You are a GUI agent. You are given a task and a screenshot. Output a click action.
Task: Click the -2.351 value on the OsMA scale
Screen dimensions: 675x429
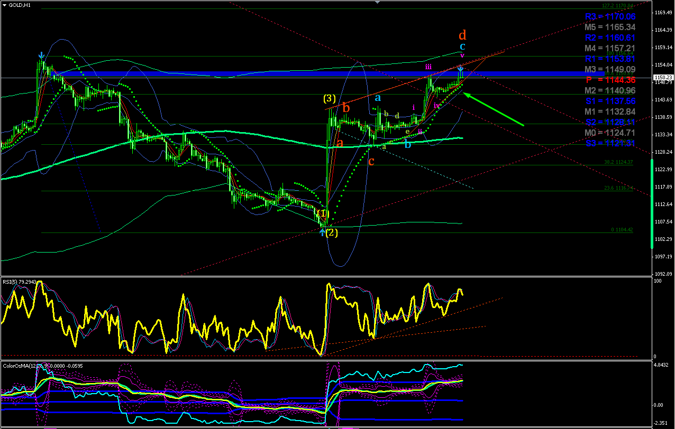662,422
